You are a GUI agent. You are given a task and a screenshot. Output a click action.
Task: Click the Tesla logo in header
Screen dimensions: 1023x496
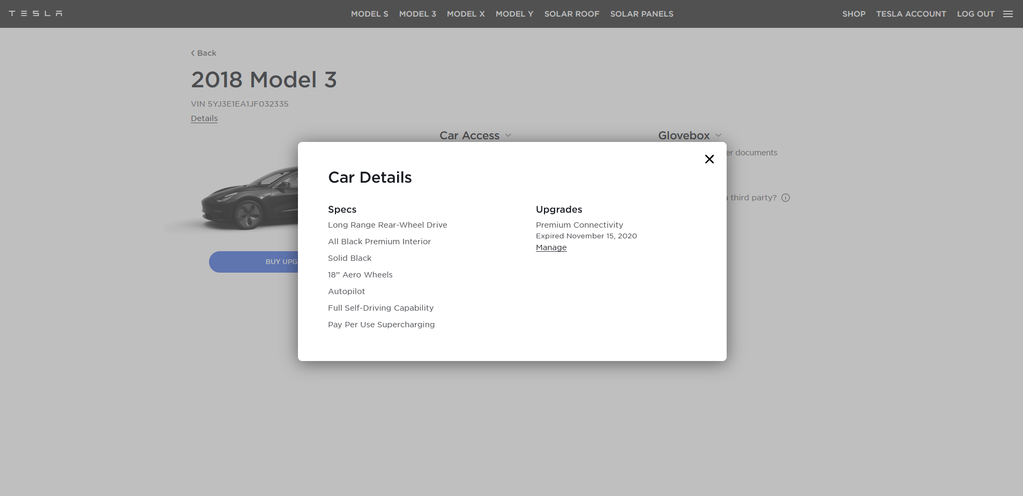click(x=35, y=13)
